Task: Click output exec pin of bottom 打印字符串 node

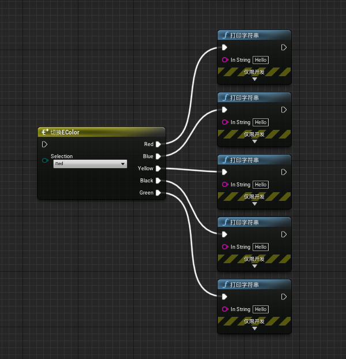Action: tap(284, 297)
